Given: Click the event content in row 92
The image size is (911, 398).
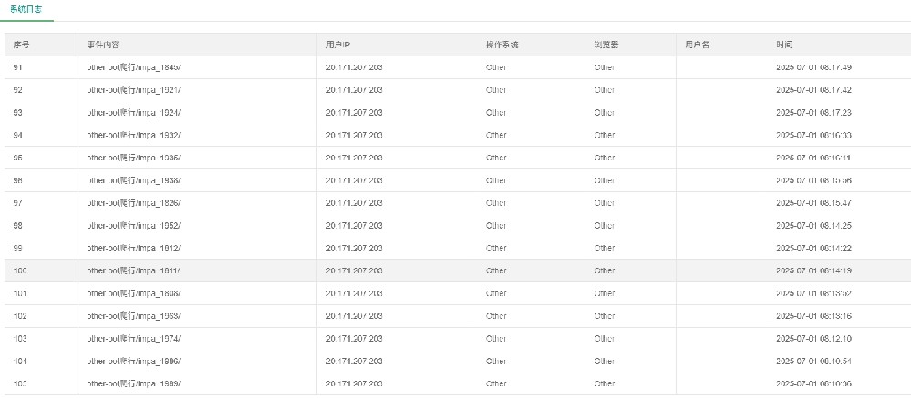Looking at the screenshot, I should tap(134, 90).
